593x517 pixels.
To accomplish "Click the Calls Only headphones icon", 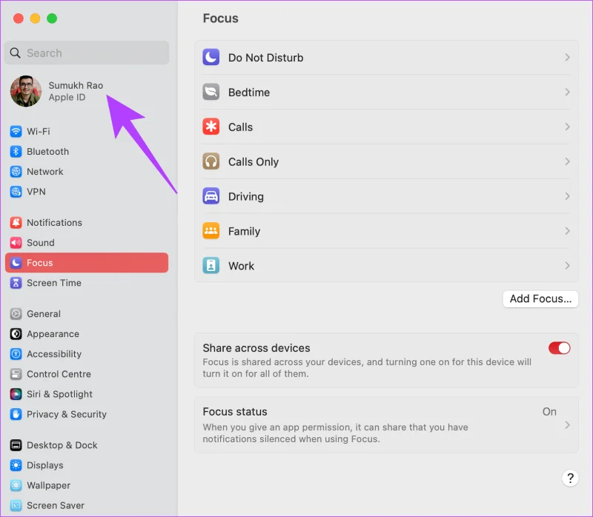I will (211, 161).
